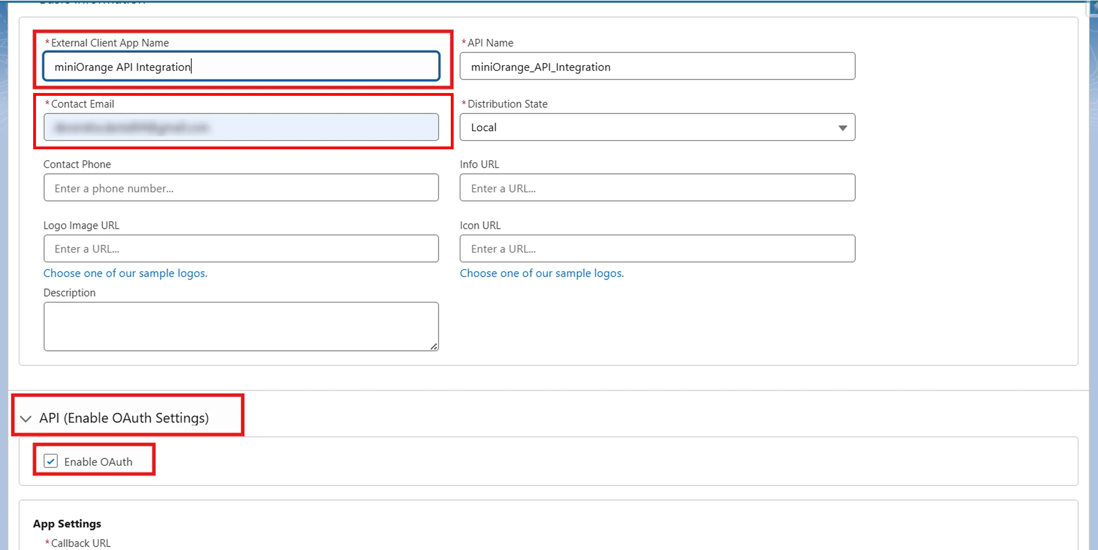Image resolution: width=1098 pixels, height=550 pixels.
Task: Toggle the Enable OAuth checkbox
Action: (x=51, y=461)
